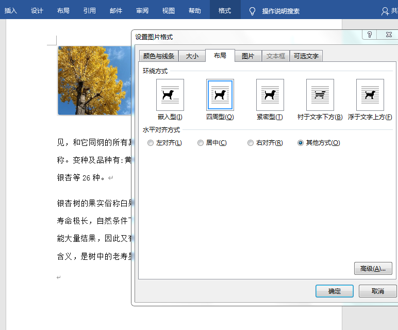Click the line starting 含义，是树中
This screenshot has height=330, width=398.
(94, 256)
